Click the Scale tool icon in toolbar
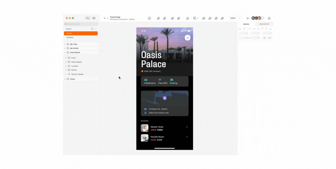The width and height of the screenshot is (336, 169). (x=194, y=18)
